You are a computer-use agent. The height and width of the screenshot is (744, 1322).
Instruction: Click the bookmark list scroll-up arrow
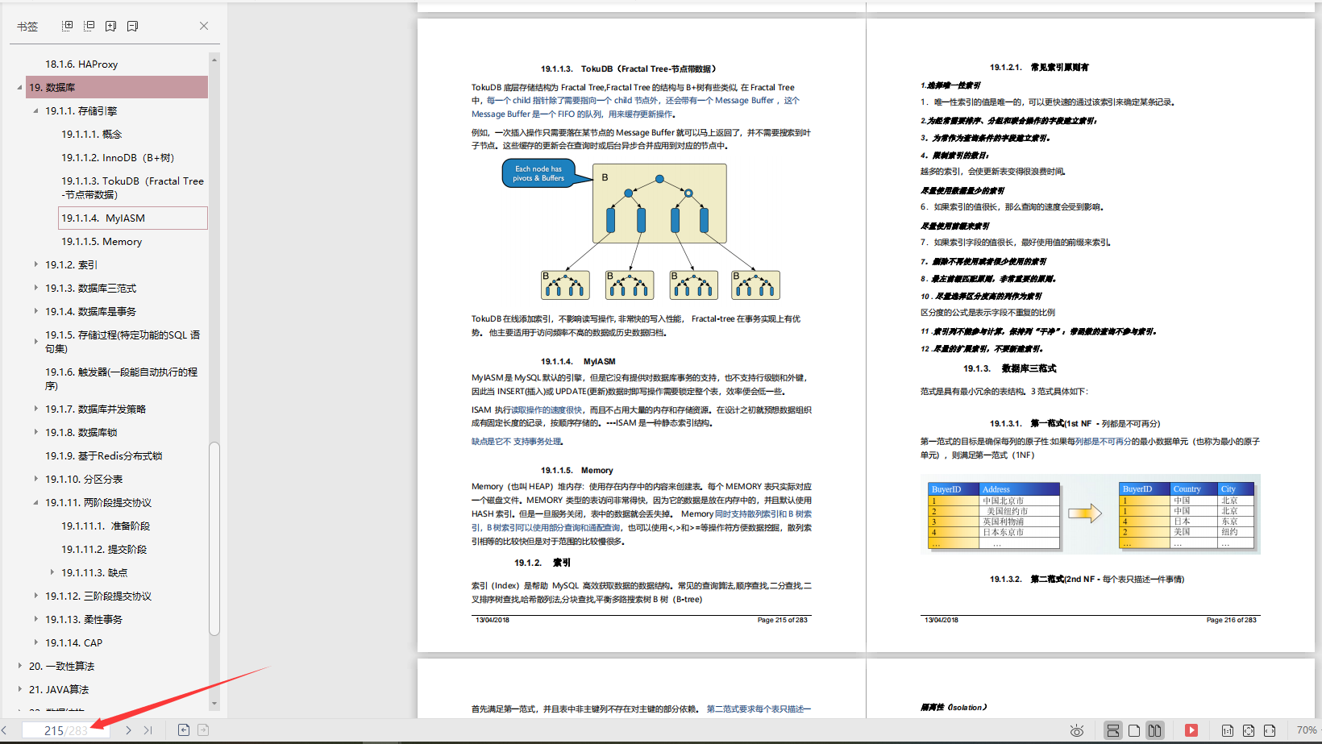point(214,60)
